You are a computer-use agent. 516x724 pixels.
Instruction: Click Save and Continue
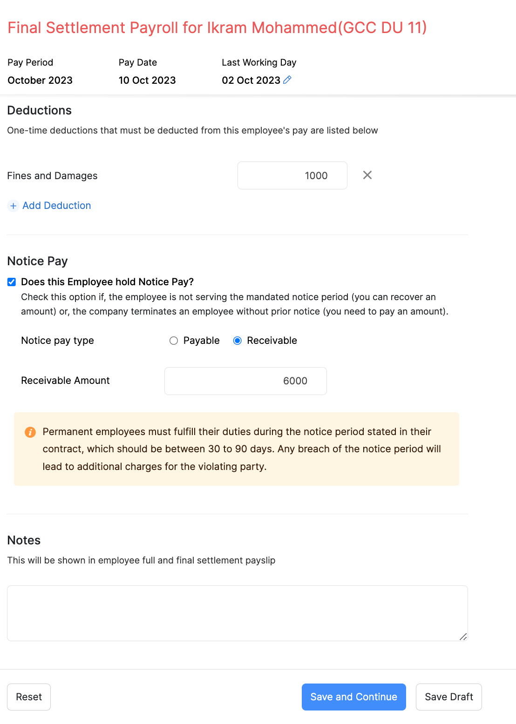tap(353, 697)
